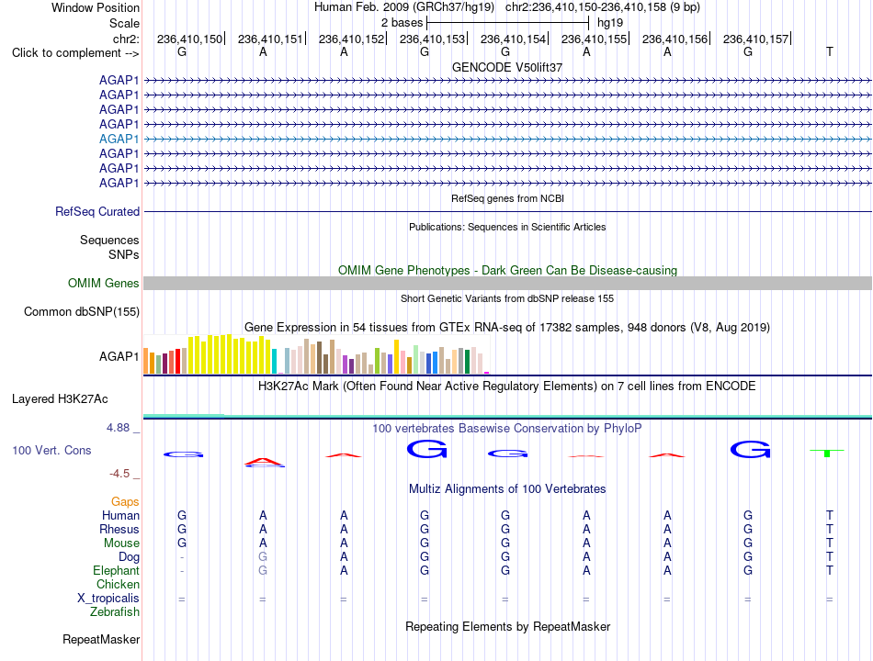Click the GENCODE V50lift37 track title

coord(507,67)
